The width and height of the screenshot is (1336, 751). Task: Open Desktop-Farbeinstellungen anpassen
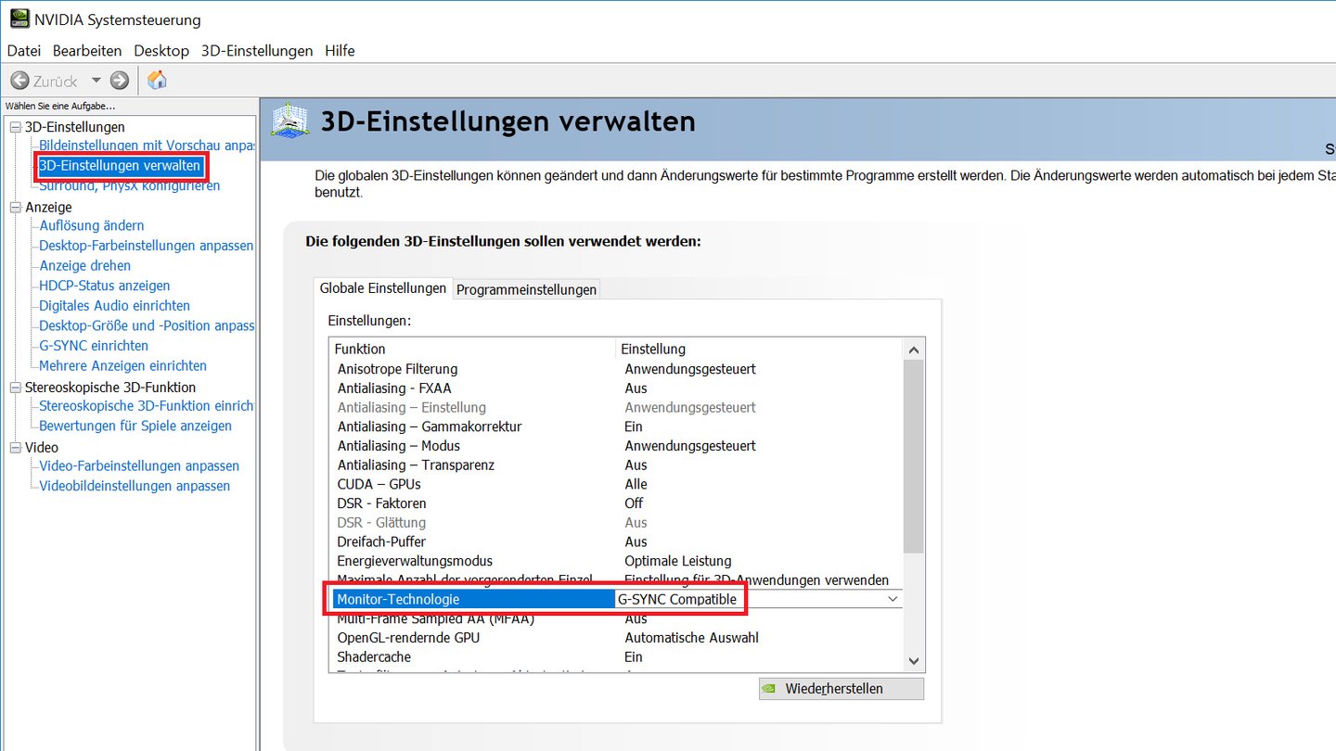click(147, 246)
